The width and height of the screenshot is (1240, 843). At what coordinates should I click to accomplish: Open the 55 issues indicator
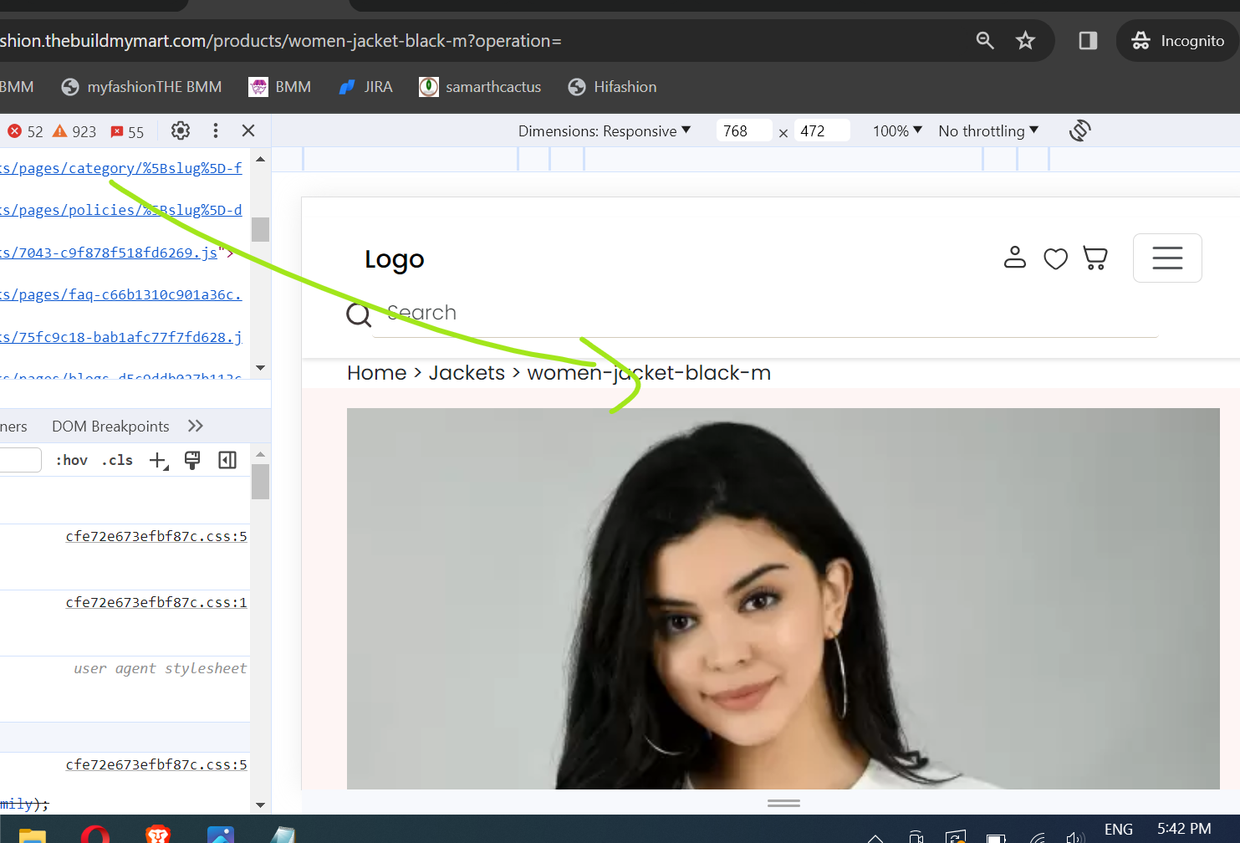tap(127, 131)
